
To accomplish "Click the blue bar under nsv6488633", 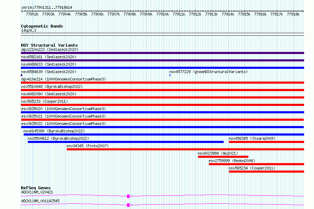I will (x=162, y=68).
